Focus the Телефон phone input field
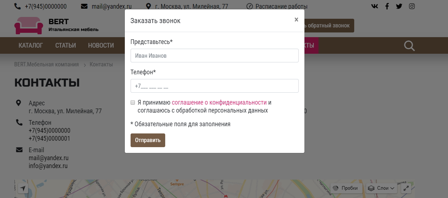 (214, 86)
